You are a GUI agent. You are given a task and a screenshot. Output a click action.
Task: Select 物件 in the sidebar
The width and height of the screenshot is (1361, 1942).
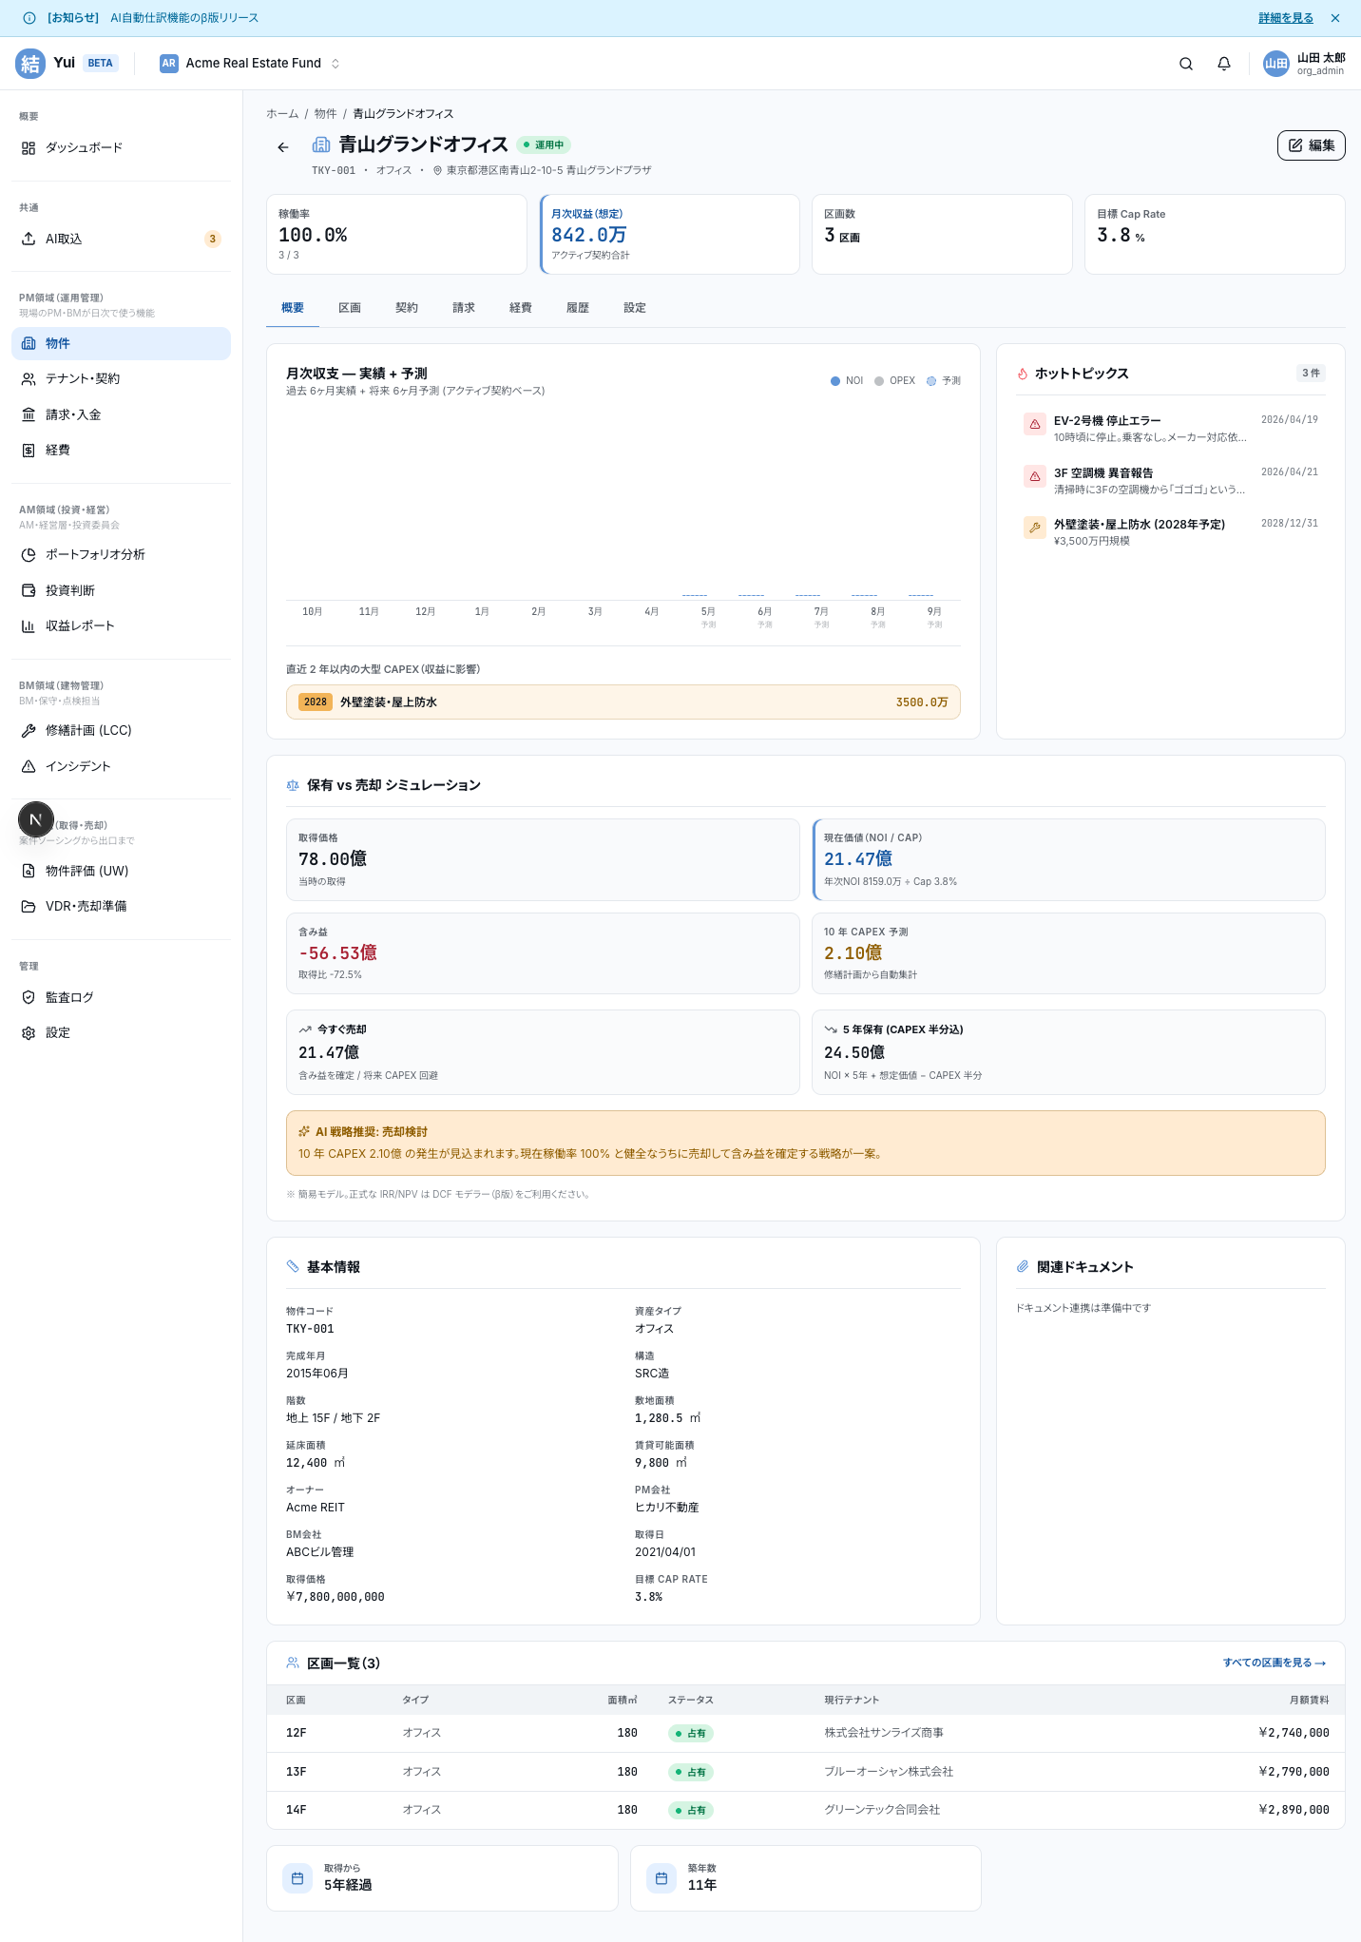[121, 344]
